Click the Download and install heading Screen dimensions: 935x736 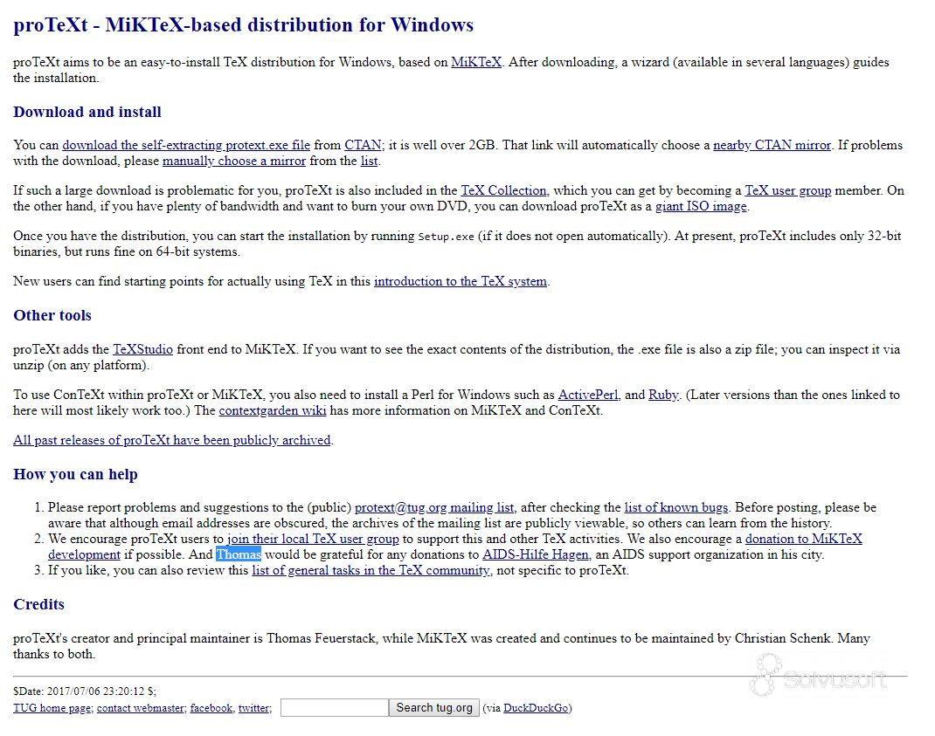pyautogui.click(x=87, y=112)
